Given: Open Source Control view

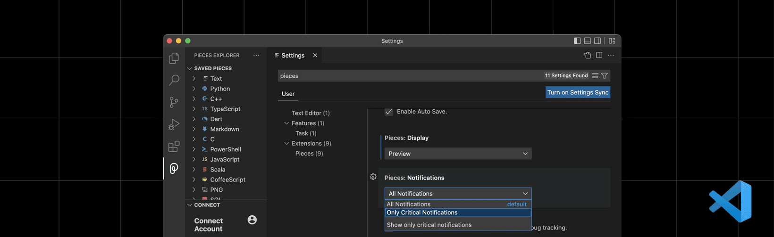Looking at the screenshot, I should [174, 102].
